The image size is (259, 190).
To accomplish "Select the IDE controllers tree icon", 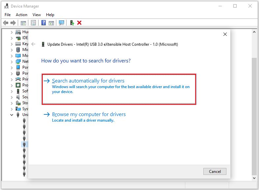I will click(x=18, y=38).
